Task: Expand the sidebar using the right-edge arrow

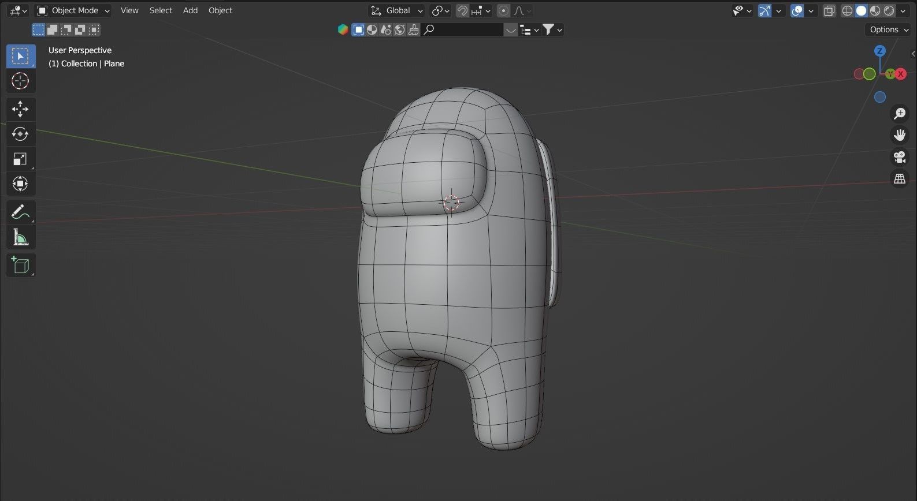Action: pos(913,54)
